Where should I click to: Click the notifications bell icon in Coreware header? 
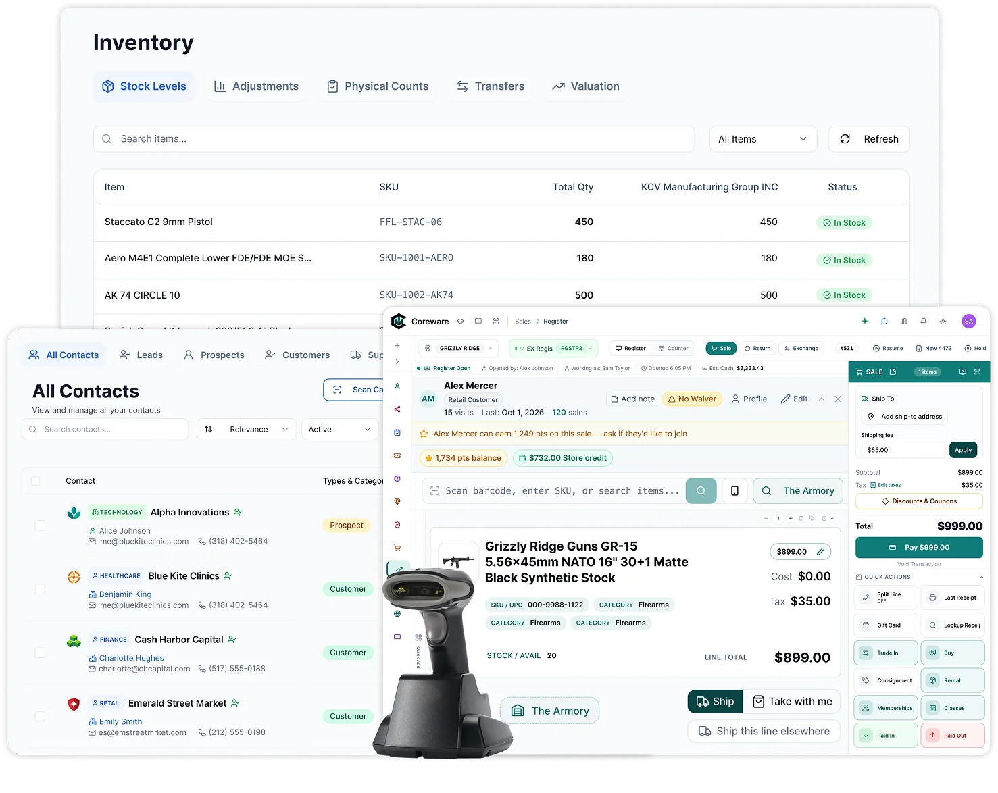[923, 322]
